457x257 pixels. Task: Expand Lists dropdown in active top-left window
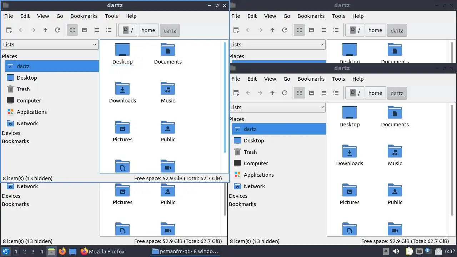(50, 45)
